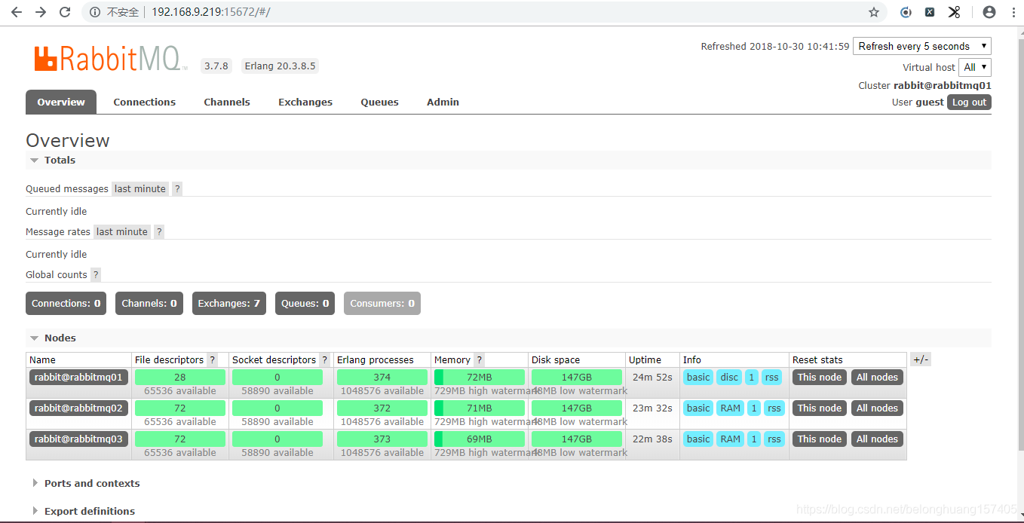Click help icon for File descriptors column
The height and width of the screenshot is (523, 1024).
(213, 360)
